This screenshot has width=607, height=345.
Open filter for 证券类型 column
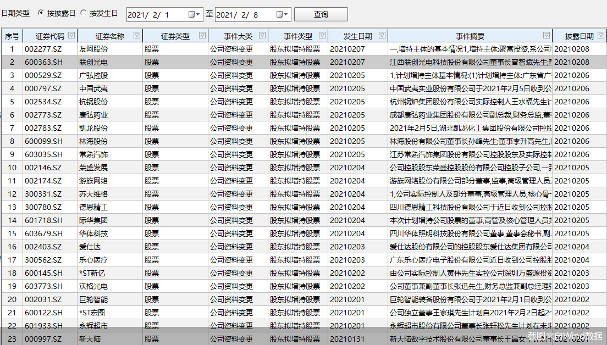202,35
